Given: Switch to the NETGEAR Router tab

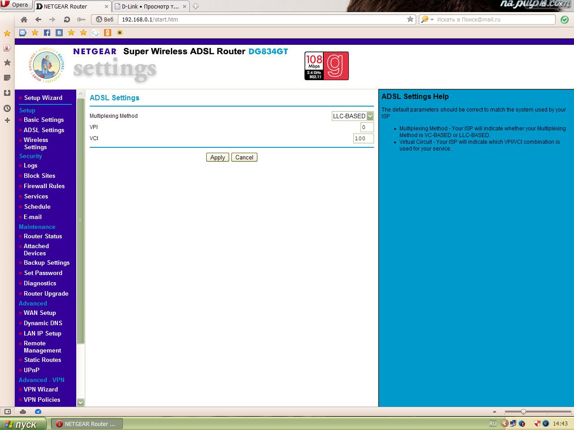Looking at the screenshot, I should pos(72,6).
